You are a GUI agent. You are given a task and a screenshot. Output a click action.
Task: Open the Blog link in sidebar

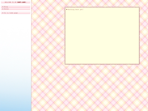[6, 7]
